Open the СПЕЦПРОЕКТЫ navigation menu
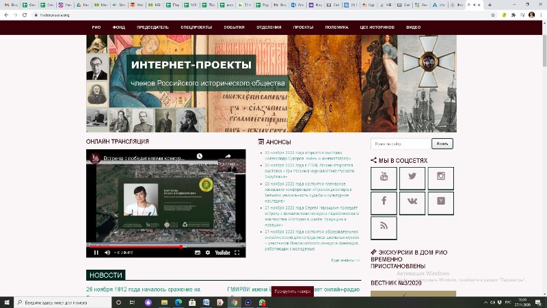Viewport: 547px width, 308px height. tap(196, 27)
